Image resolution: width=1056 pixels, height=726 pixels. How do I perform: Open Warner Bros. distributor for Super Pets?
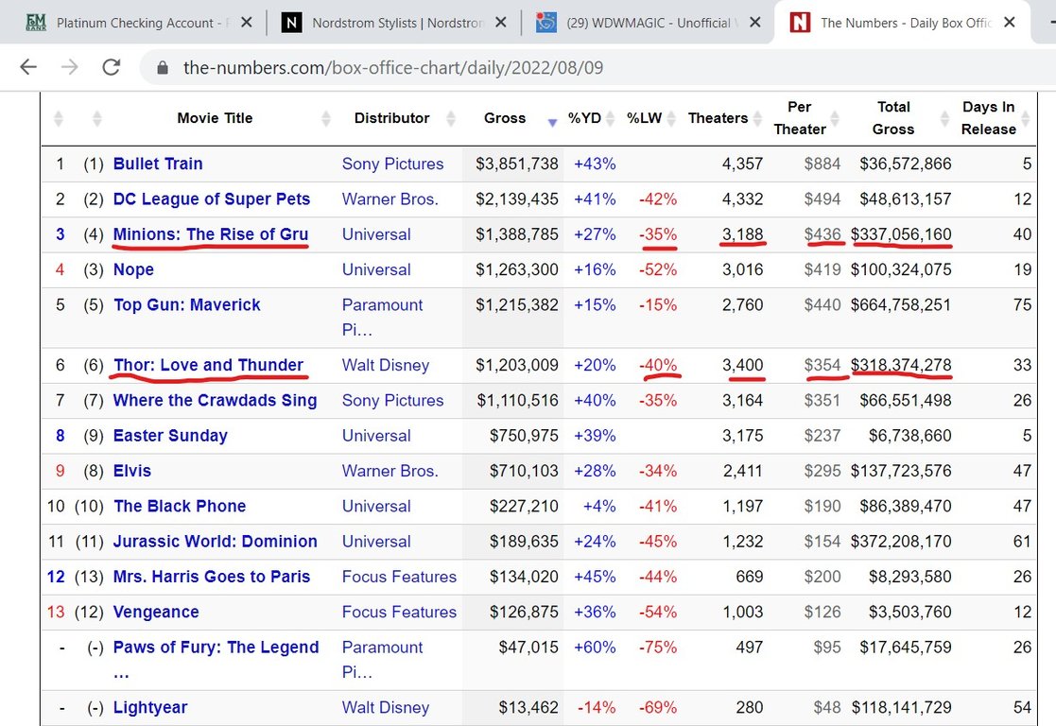pos(390,199)
